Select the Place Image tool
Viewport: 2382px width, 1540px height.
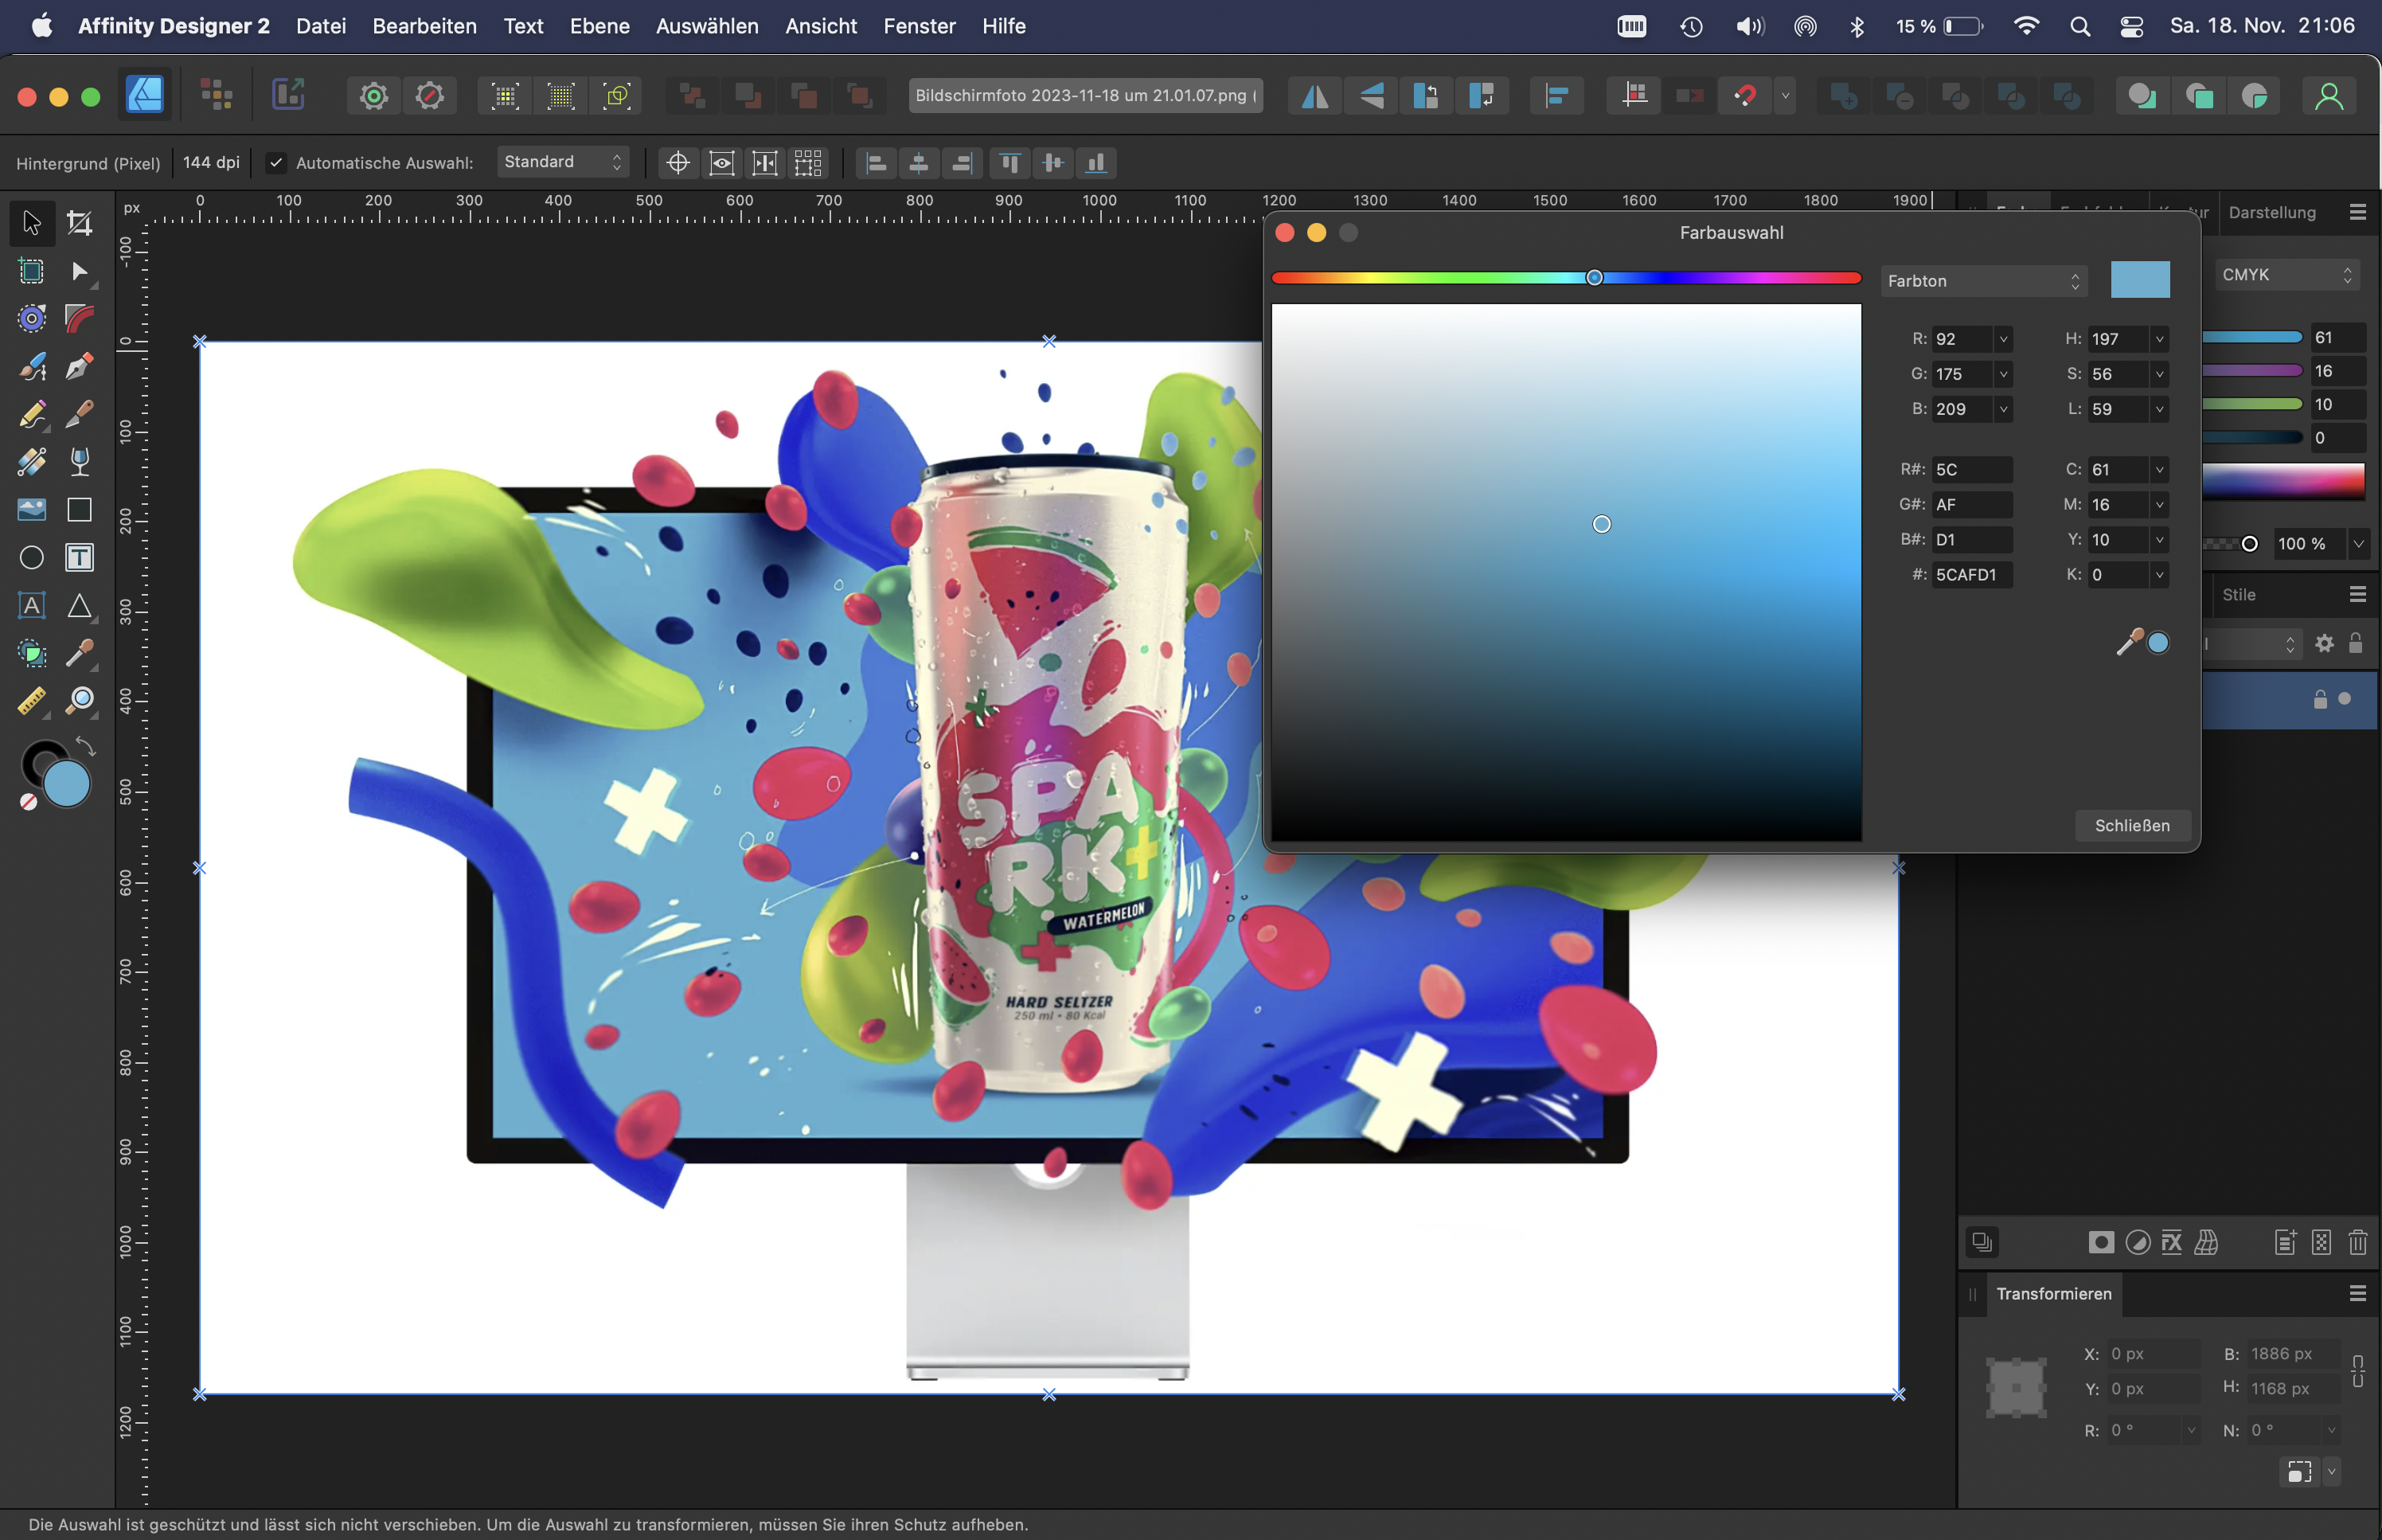pyautogui.click(x=32, y=509)
